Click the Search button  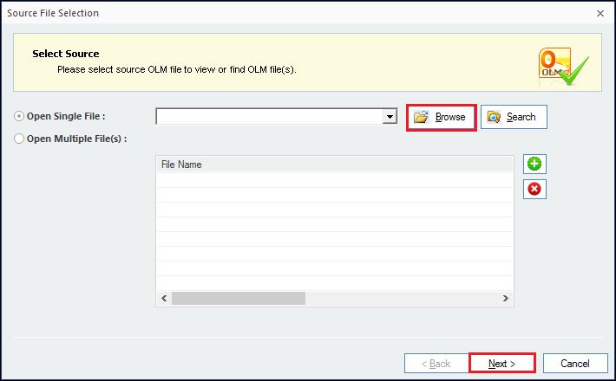click(514, 117)
